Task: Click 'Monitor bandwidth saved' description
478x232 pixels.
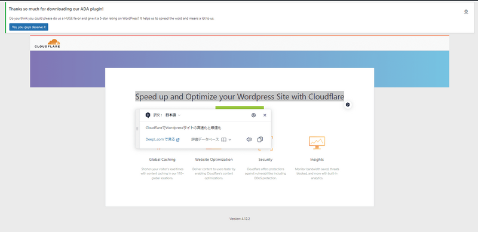Action: click(x=317, y=173)
